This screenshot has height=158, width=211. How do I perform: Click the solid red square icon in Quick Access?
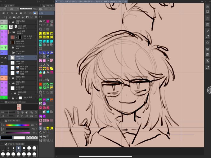click(x=40, y=84)
